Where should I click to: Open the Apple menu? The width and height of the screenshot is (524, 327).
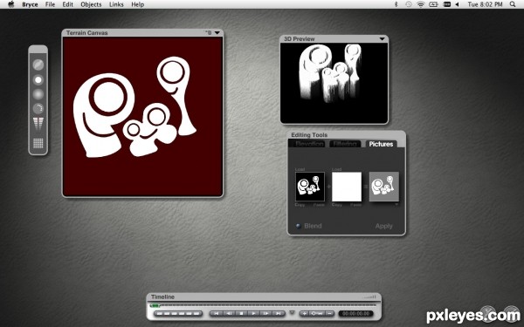click(11, 4)
